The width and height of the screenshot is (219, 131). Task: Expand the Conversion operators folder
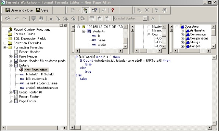tap(182, 34)
